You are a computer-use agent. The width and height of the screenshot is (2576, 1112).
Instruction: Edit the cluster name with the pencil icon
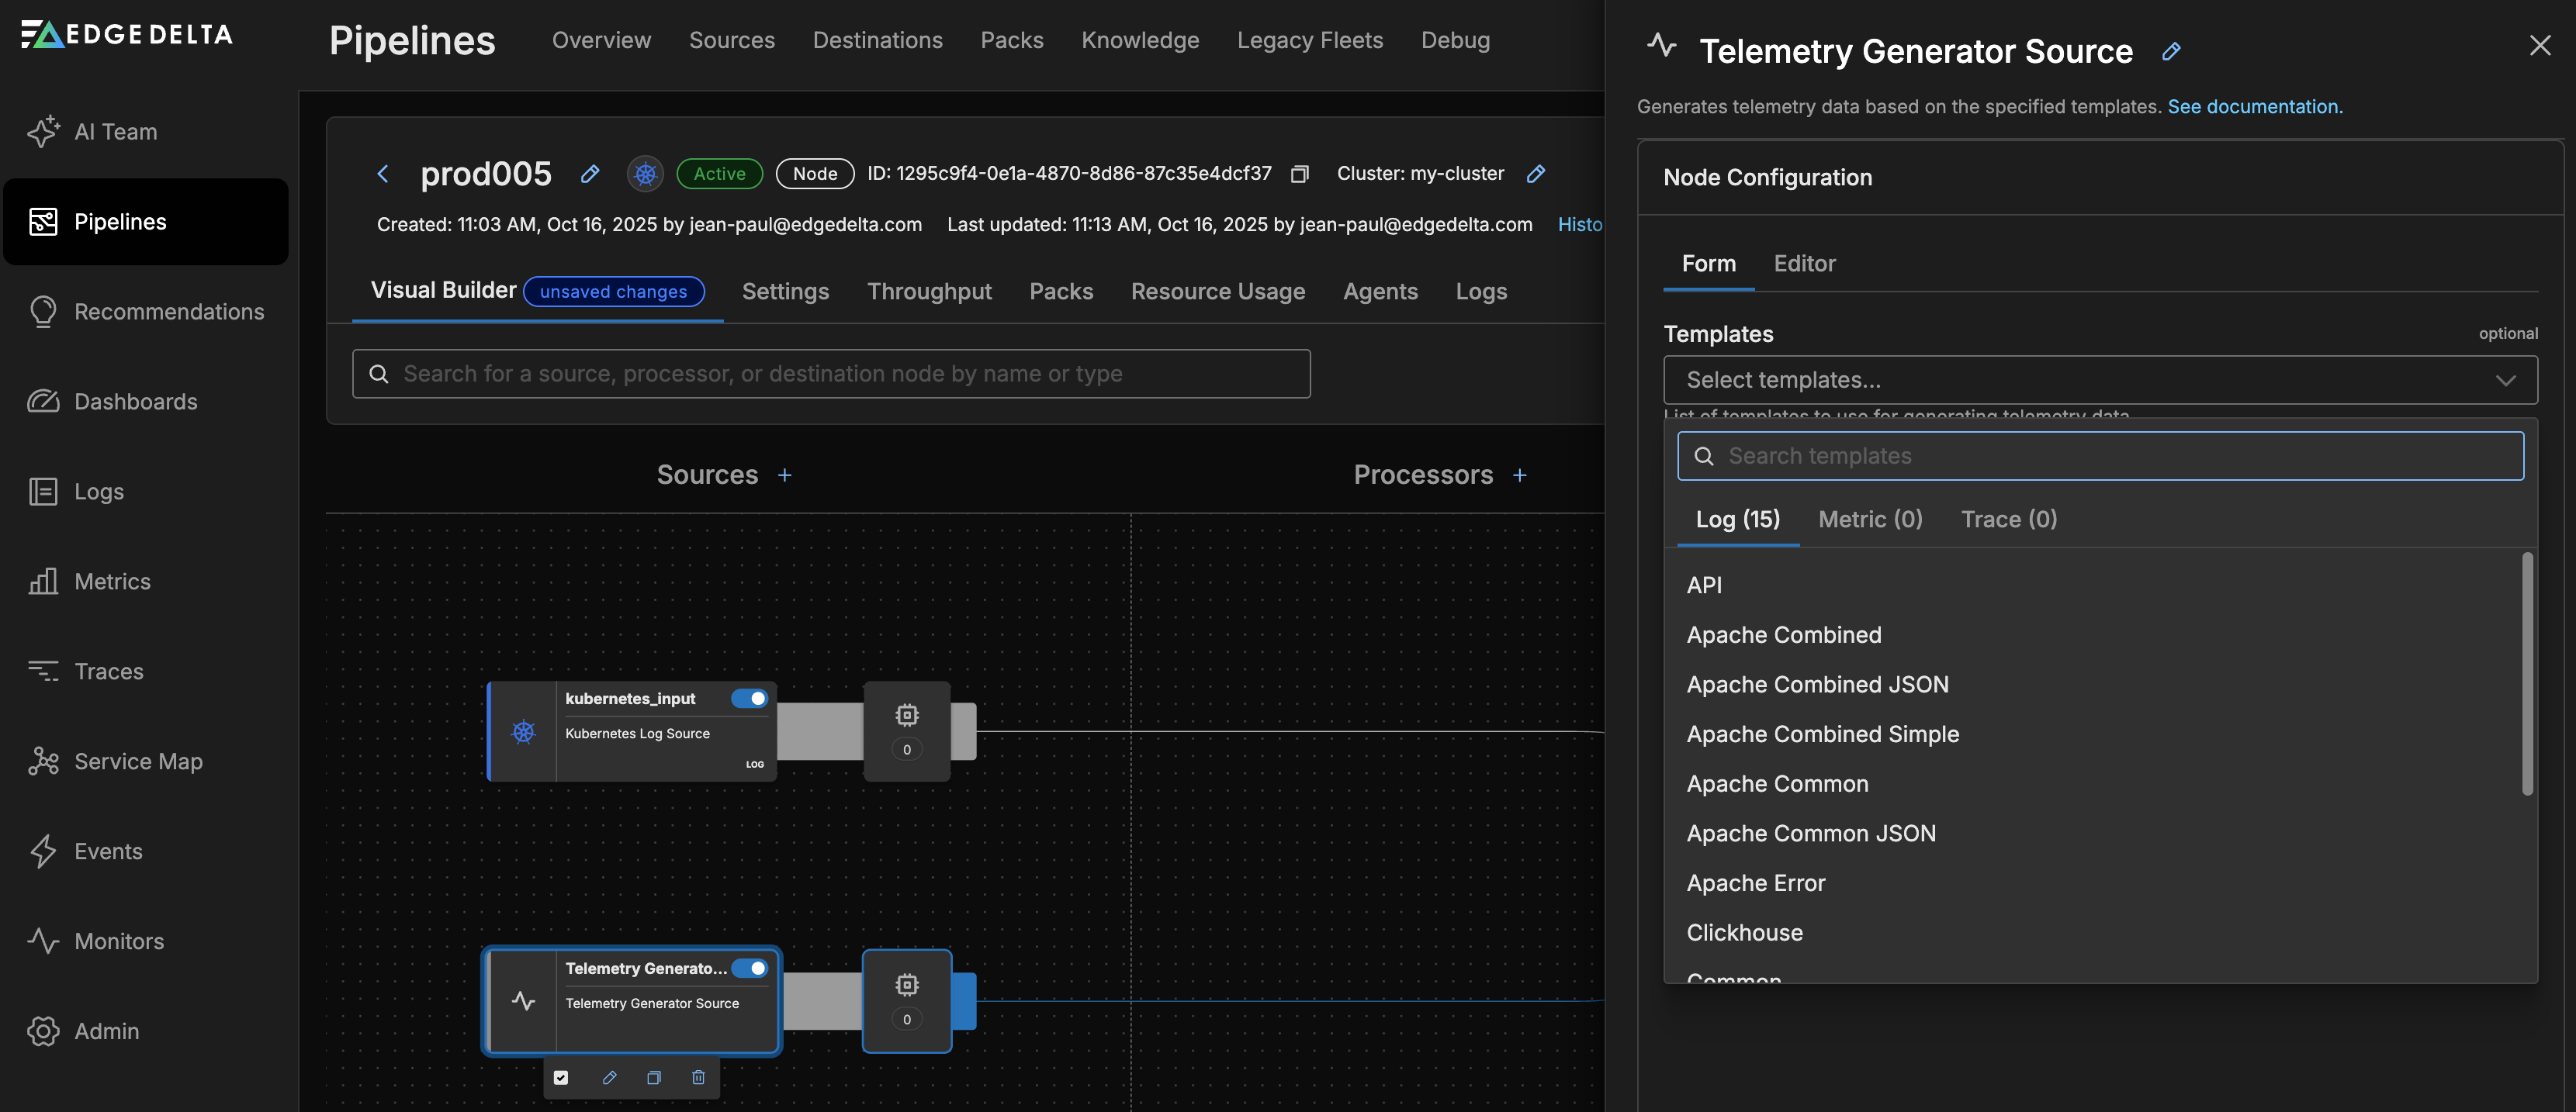(1535, 174)
